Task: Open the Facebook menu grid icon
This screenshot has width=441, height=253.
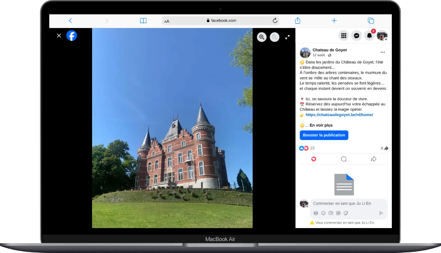Action: tap(344, 36)
